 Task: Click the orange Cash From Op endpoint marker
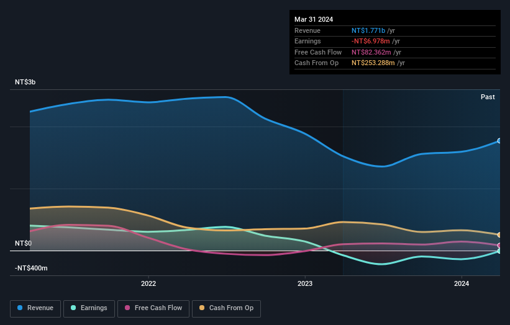click(499, 234)
